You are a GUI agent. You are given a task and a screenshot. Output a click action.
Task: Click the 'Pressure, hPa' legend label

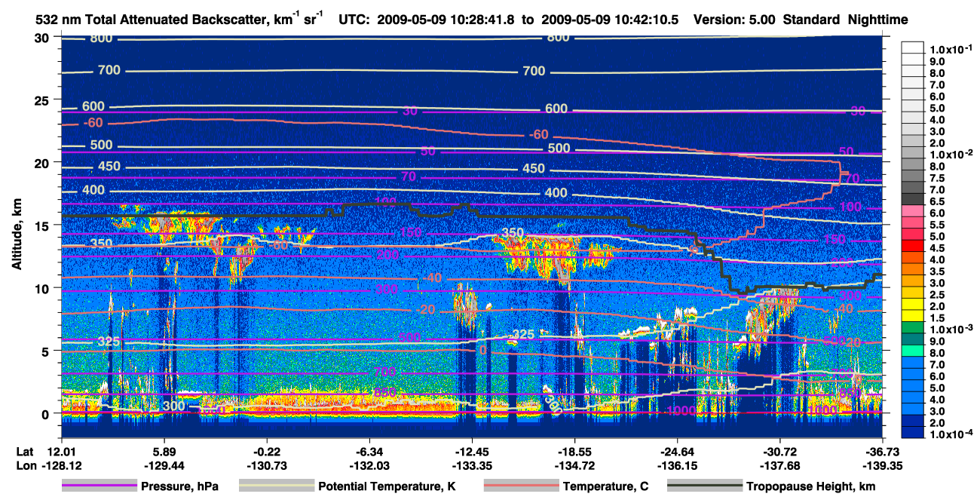tap(179, 486)
